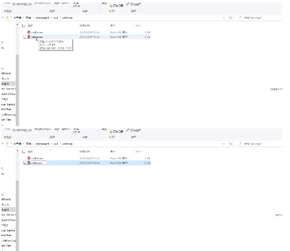
Task: Click the DynaLight breadcrumb segment in upper window
Action: (x=42, y=18)
